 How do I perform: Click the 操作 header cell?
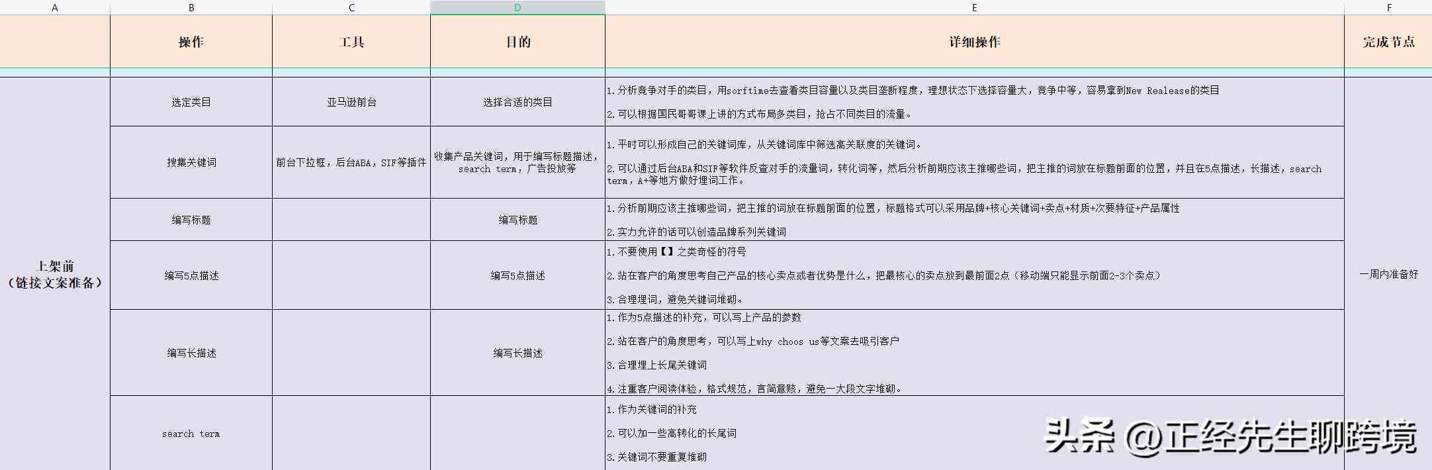(191, 42)
